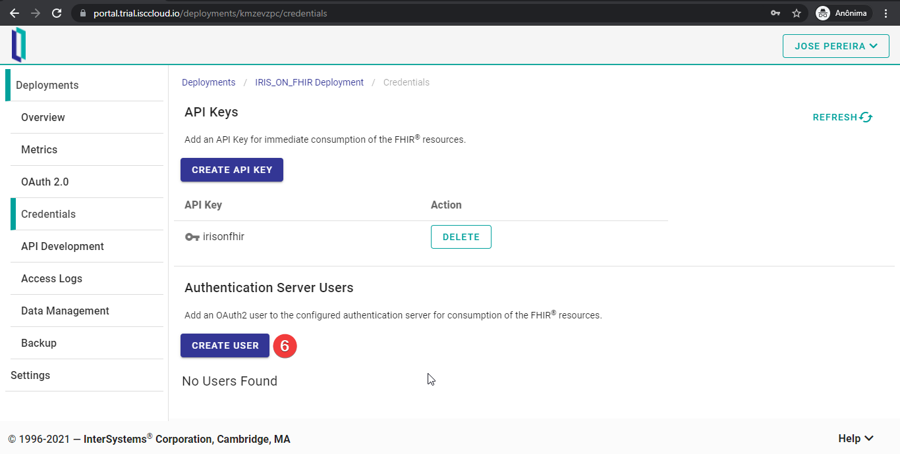900x454 pixels.
Task: Click the irisonfhir key name
Action: click(x=223, y=236)
